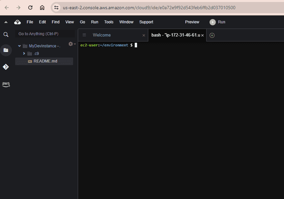Click the browser forward arrow
Viewport: 284px width, 199px height.
[18, 8]
